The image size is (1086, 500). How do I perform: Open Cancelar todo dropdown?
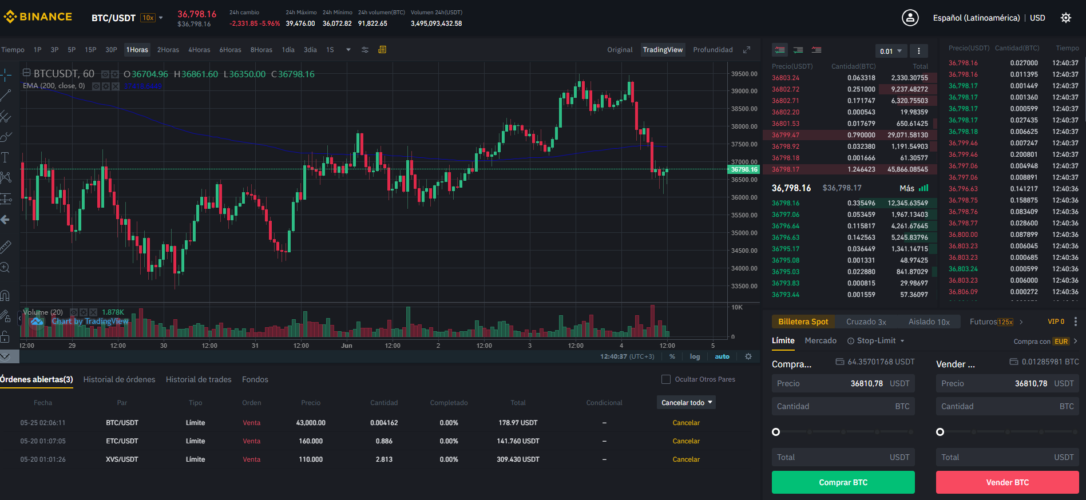pos(687,403)
